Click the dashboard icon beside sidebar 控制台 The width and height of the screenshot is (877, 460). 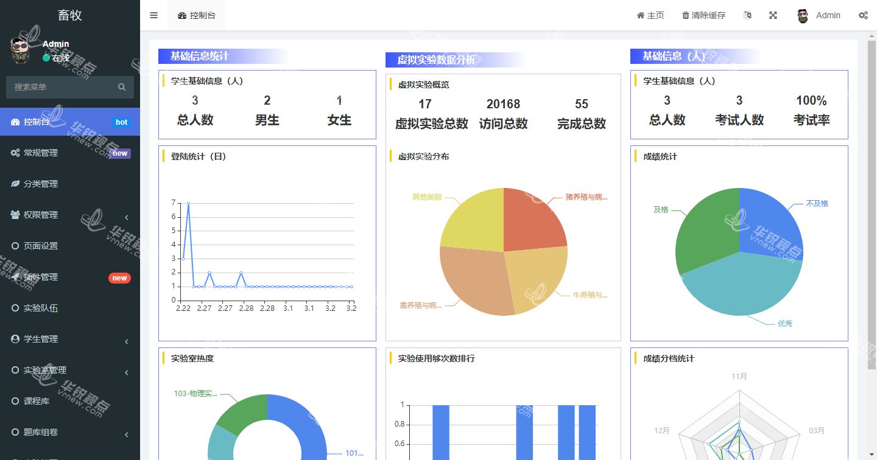(x=15, y=122)
